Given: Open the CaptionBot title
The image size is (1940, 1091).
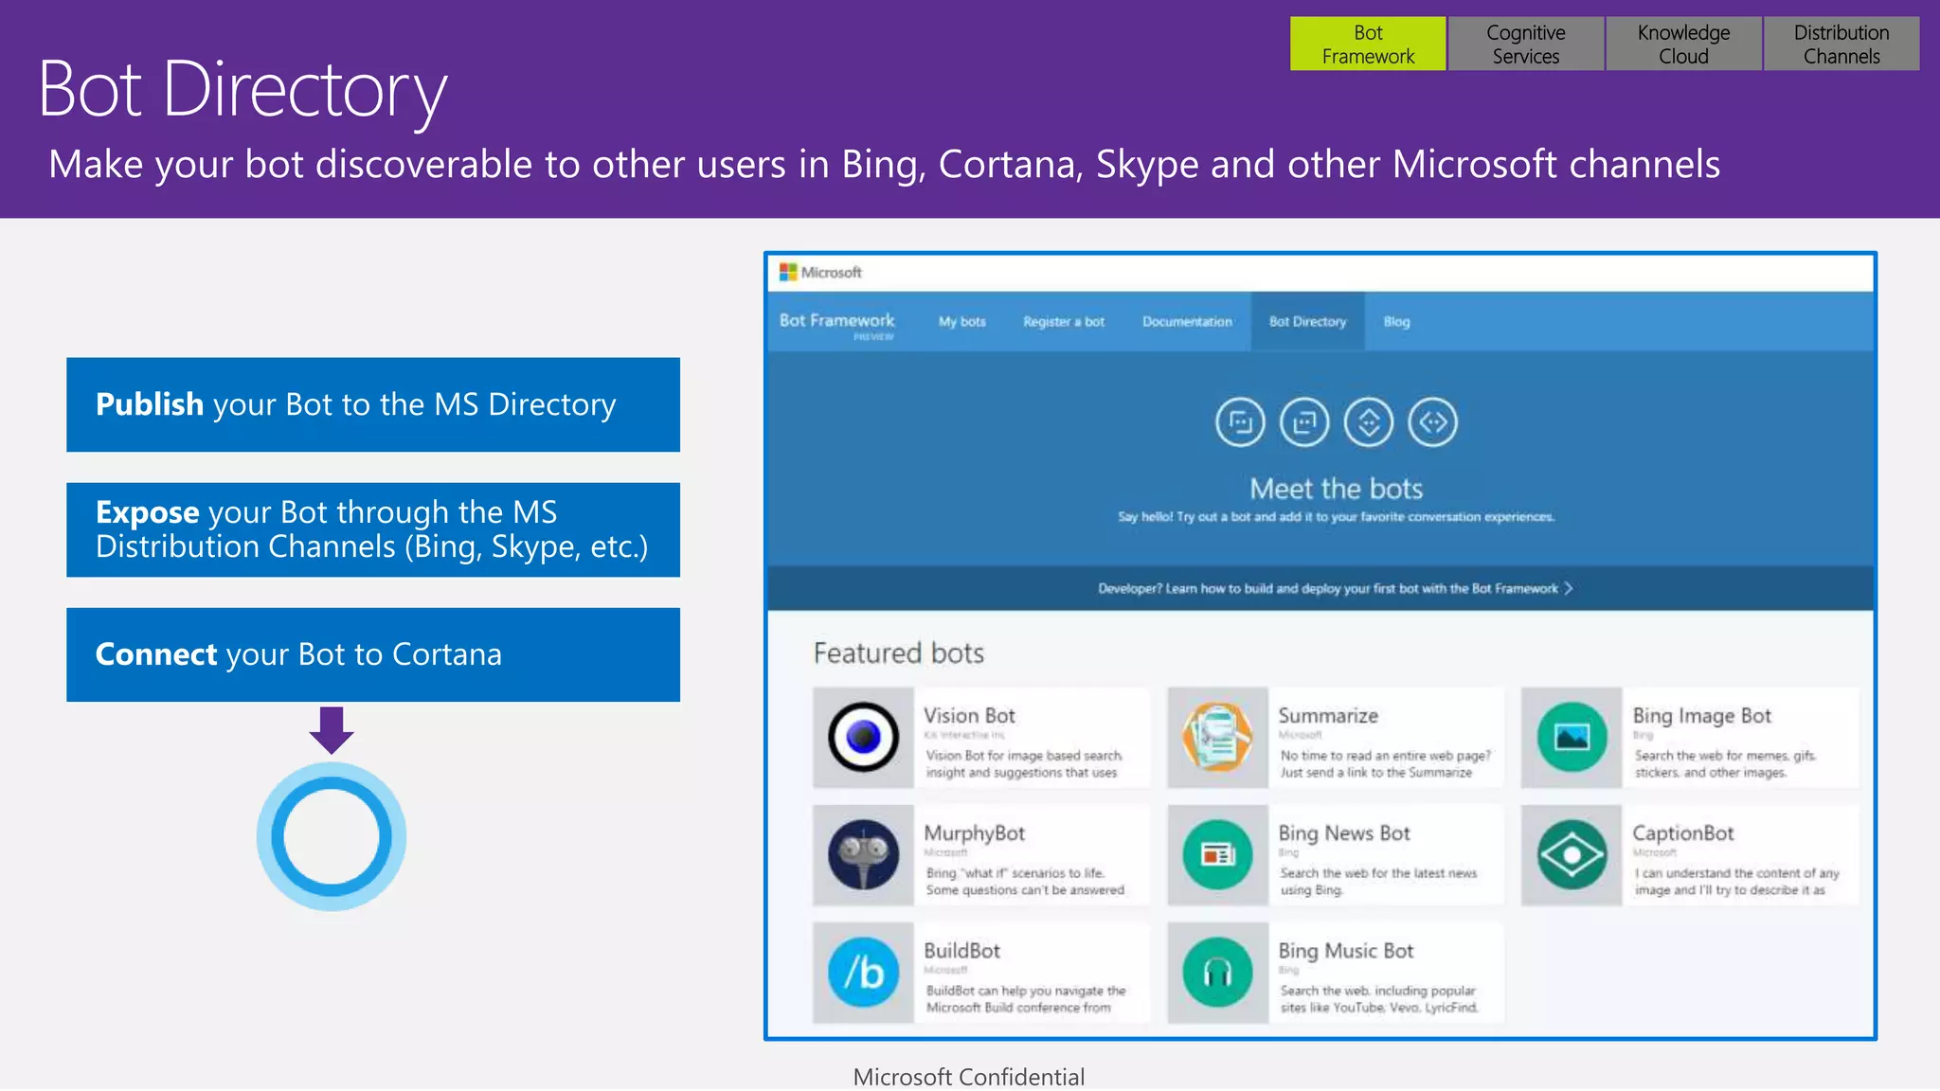Looking at the screenshot, I should [x=1682, y=833].
